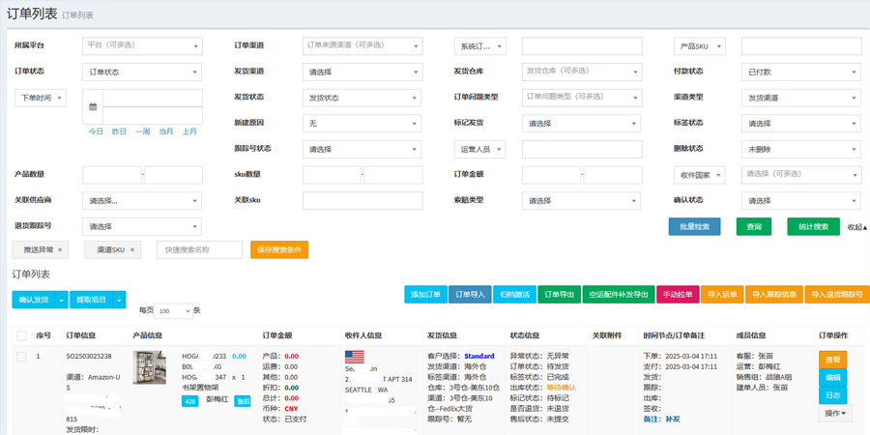Viewport: 870px width, 435px height.
Task: Select the checkbox for order row 1
Action: (x=21, y=357)
